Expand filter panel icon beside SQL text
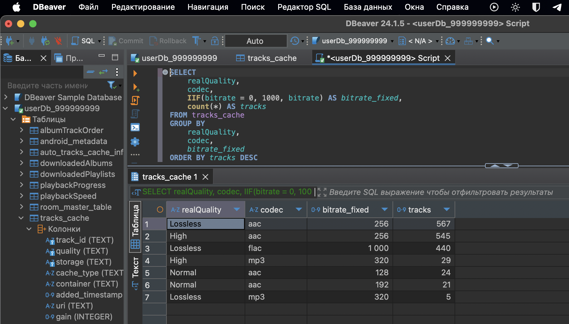Image resolution: width=569 pixels, height=324 pixels. 322,192
